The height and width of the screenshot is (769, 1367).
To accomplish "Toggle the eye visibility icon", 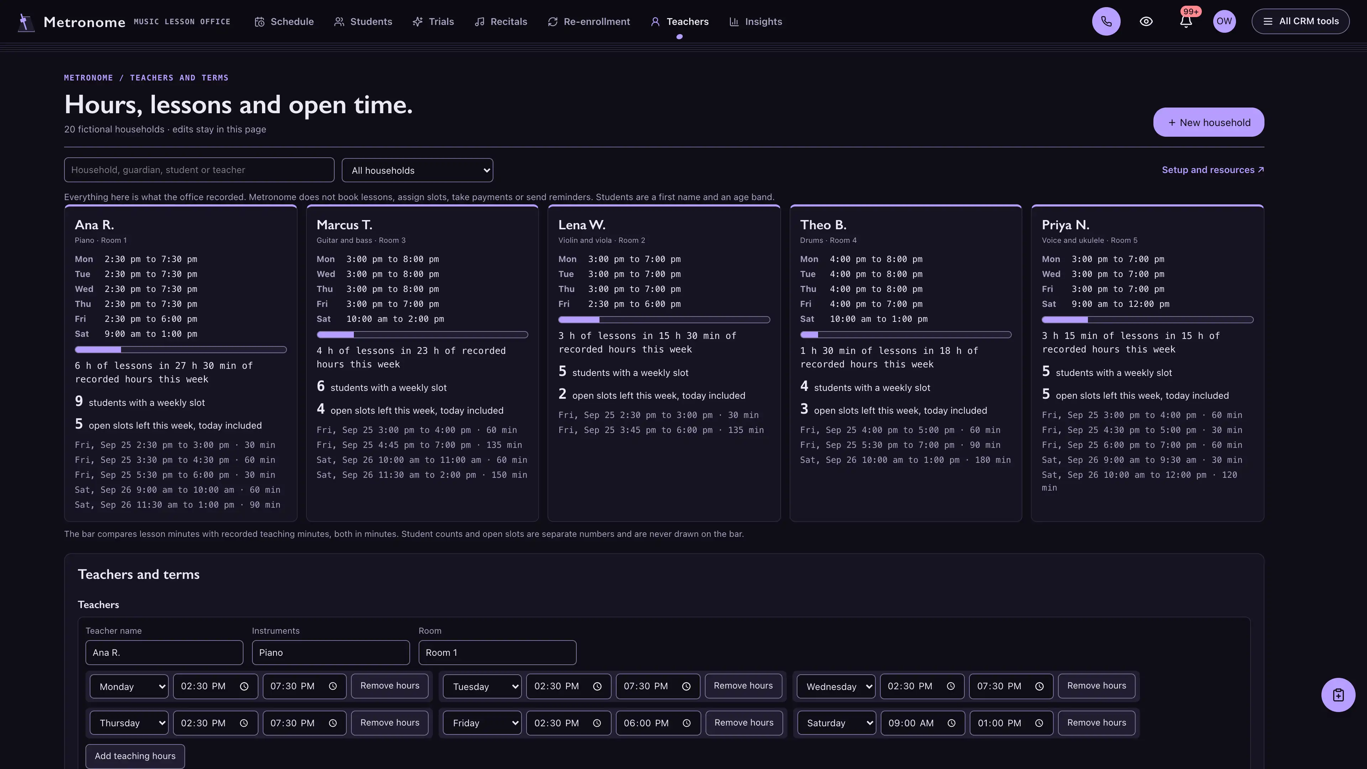I will point(1146,21).
